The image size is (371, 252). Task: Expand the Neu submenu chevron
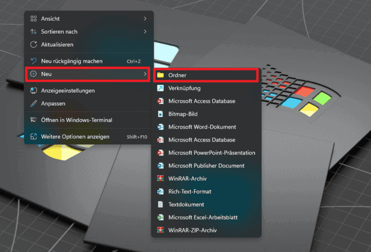145,74
